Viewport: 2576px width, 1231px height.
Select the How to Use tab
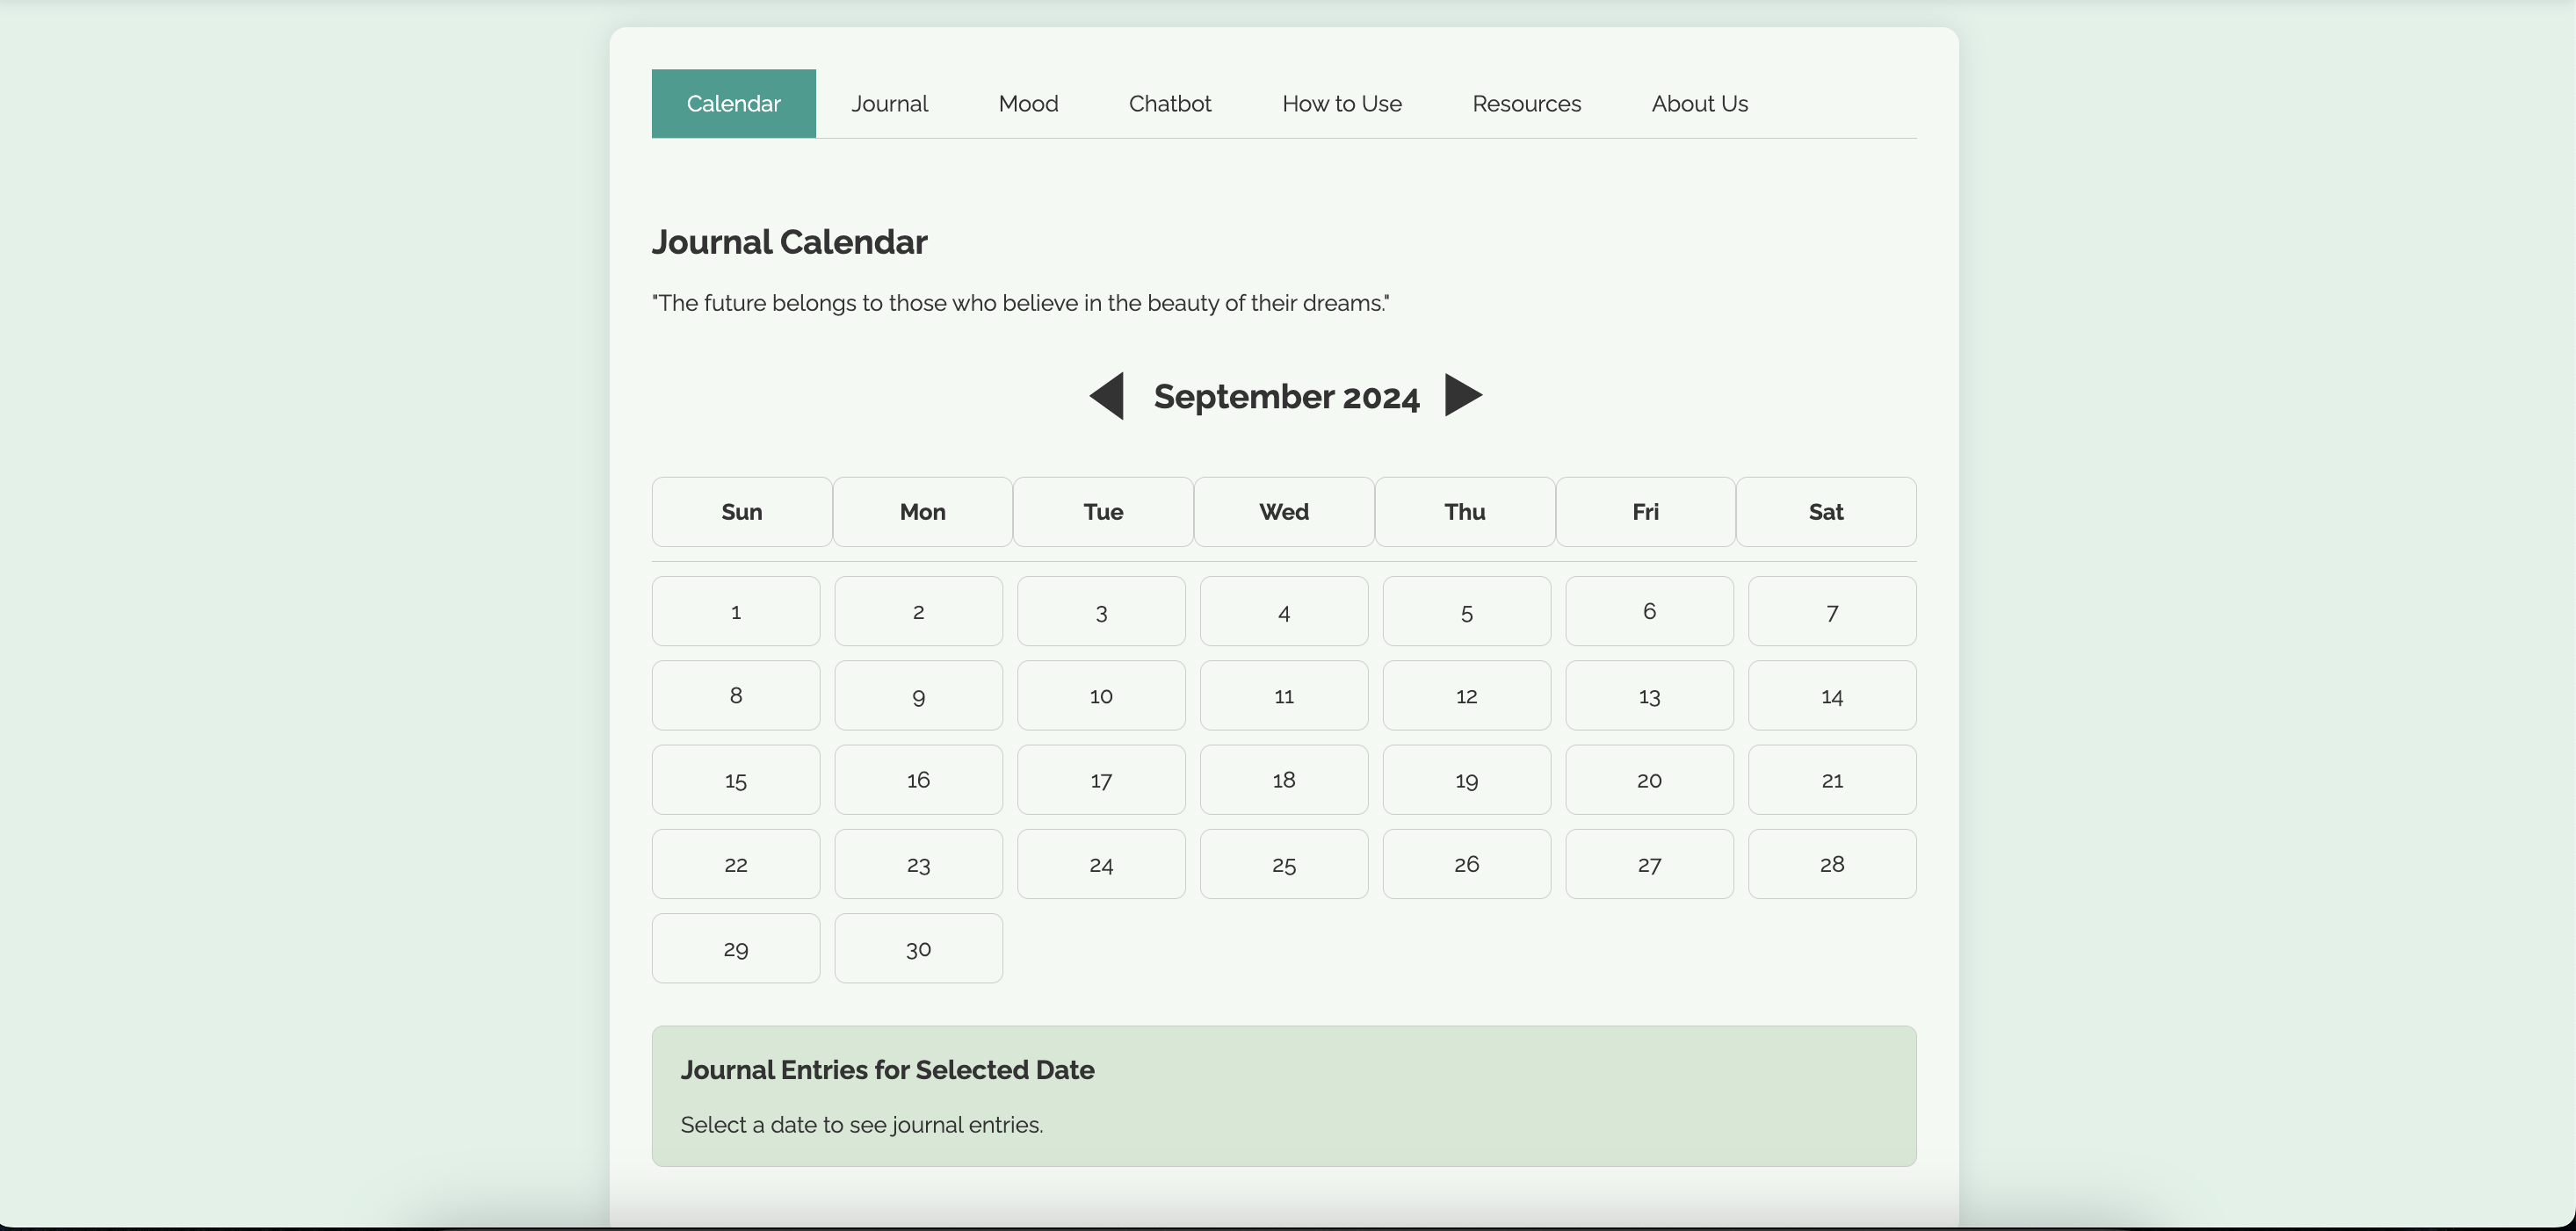click(x=1341, y=104)
